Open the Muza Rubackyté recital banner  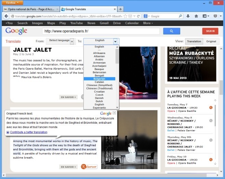coord(192,64)
